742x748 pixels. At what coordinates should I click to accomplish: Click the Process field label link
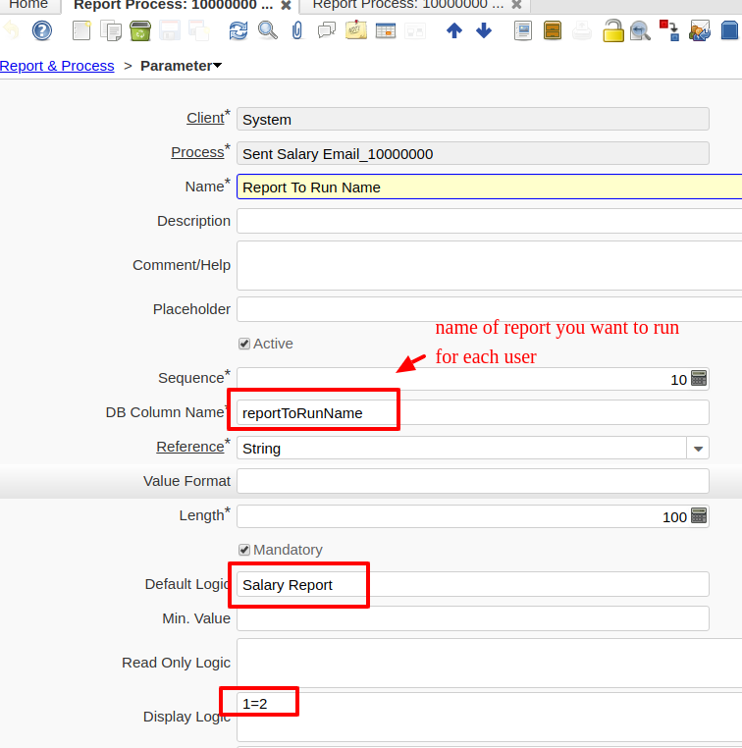click(197, 152)
